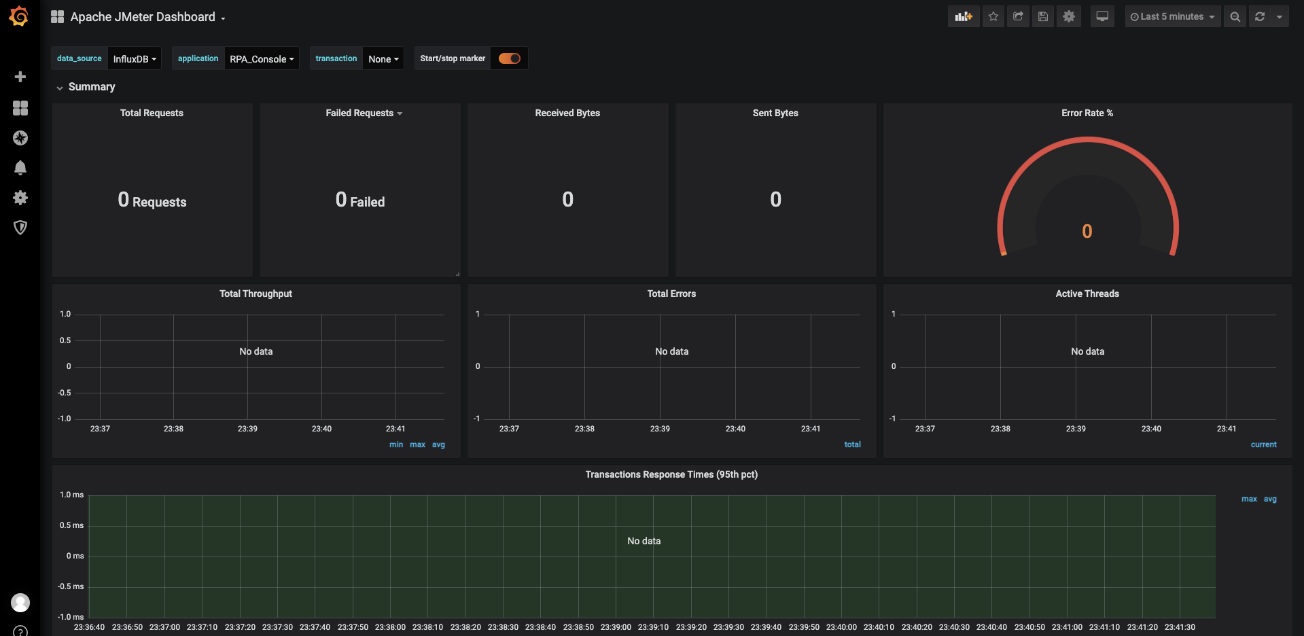This screenshot has height=636, width=1304.
Task: Click the Failed Requests panel resize handle
Action: click(x=457, y=274)
